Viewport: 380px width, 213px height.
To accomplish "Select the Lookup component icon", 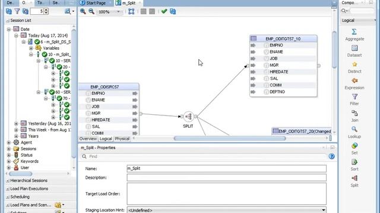I will click(x=354, y=129).
